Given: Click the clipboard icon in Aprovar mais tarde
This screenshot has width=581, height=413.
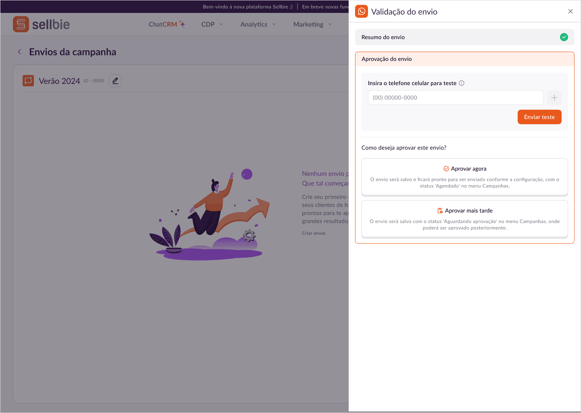Looking at the screenshot, I should pyautogui.click(x=440, y=211).
